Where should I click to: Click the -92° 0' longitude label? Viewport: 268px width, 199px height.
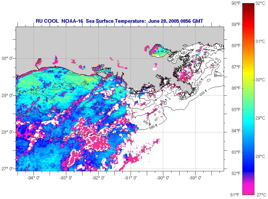(x=99, y=178)
